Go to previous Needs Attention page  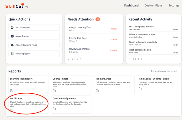point(69,59)
